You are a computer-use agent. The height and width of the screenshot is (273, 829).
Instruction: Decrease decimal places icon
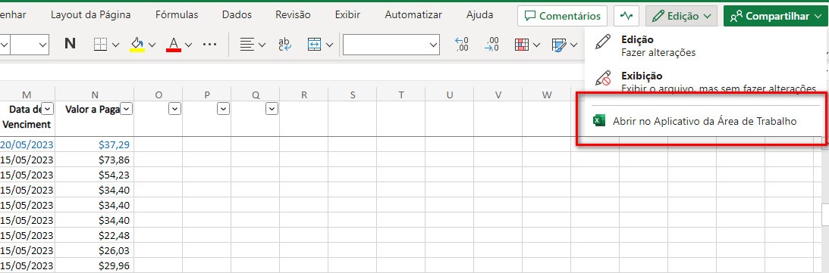[491, 45]
